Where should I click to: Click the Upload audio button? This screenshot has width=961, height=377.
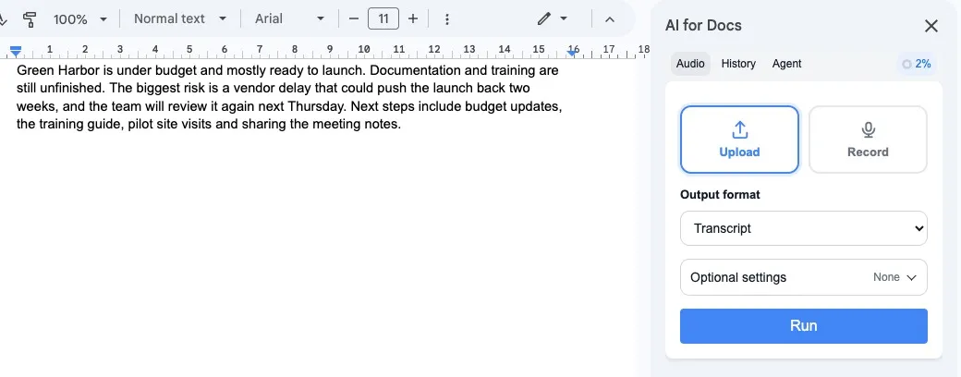pos(740,140)
